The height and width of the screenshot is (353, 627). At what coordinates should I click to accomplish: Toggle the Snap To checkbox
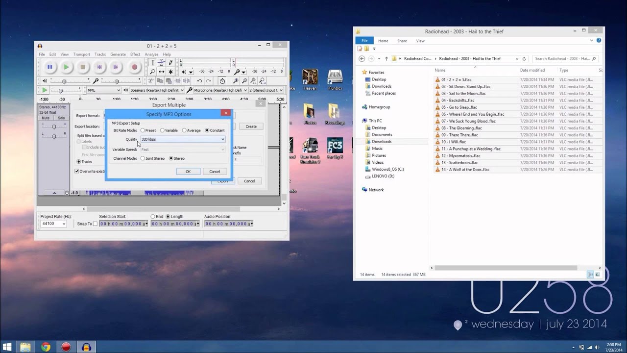(95, 224)
